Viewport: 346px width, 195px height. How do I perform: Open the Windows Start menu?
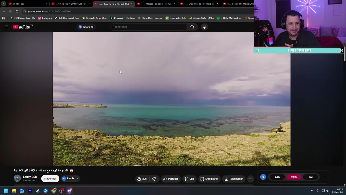click(x=6, y=191)
